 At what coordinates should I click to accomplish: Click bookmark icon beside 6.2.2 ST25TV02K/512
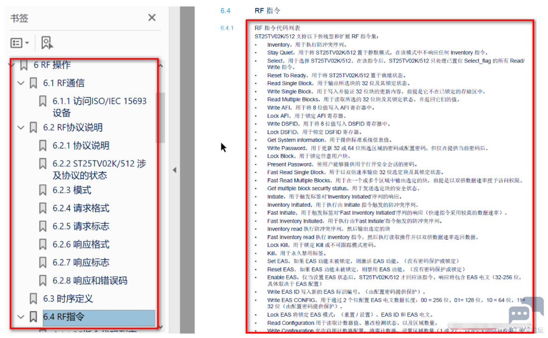[x=43, y=164]
